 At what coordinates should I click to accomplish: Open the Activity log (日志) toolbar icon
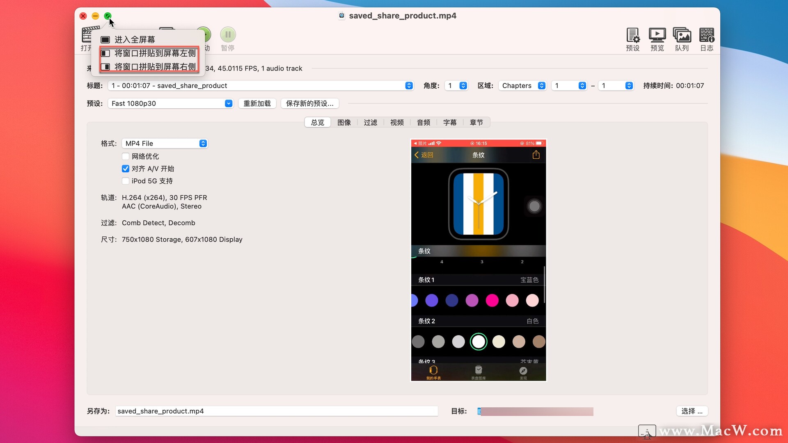[707, 35]
